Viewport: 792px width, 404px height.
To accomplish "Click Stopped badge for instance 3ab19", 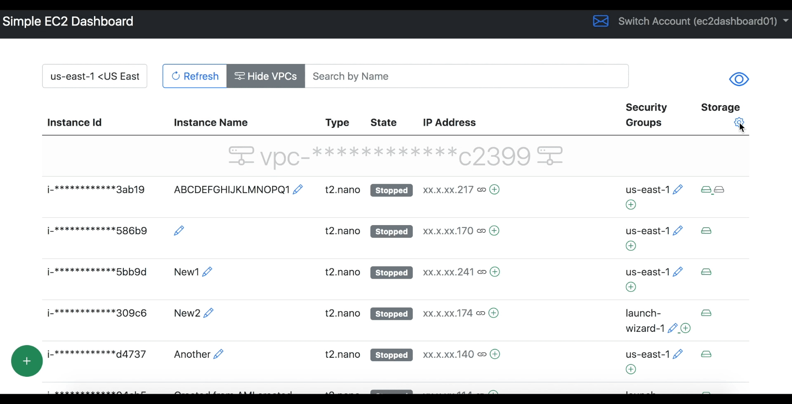I will (391, 190).
